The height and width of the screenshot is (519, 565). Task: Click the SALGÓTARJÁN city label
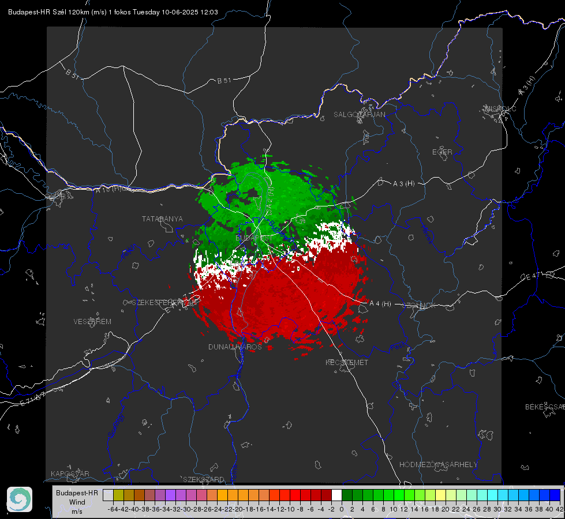pyautogui.click(x=359, y=115)
